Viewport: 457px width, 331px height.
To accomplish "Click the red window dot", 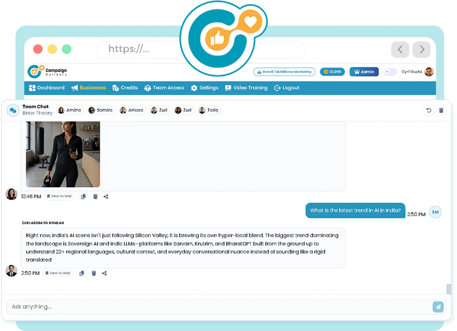I will (38, 49).
